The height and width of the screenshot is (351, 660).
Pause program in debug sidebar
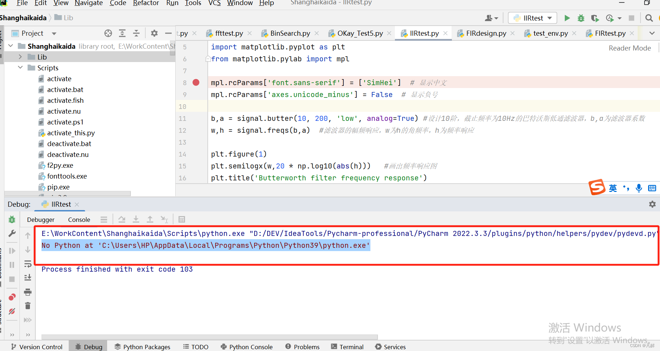point(12,265)
